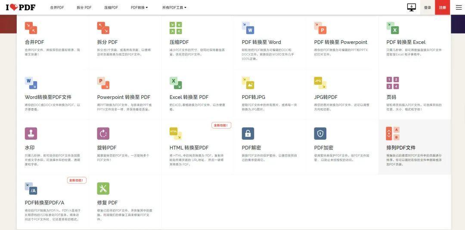
Task: Open the PDF解密 title link
Action: click(251, 148)
